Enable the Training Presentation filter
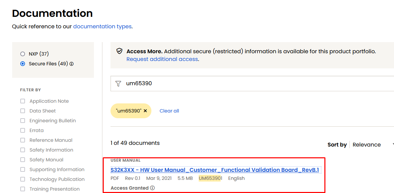The height and width of the screenshot is (193, 394). point(23,189)
